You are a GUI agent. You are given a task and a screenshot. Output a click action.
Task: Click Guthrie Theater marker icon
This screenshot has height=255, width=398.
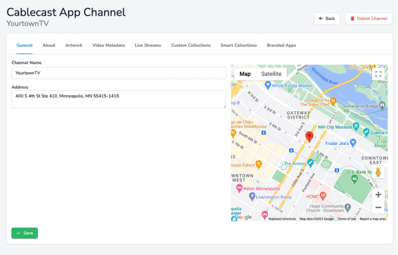[x=366, y=132]
